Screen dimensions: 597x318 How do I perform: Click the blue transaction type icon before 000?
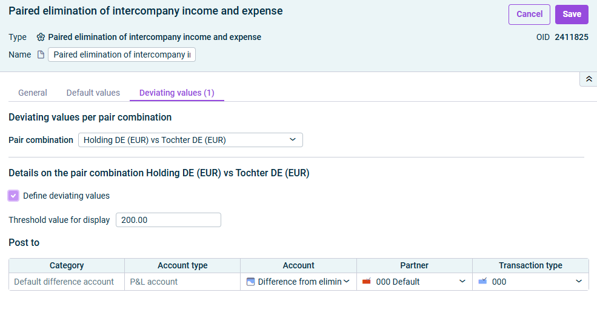[x=482, y=282]
